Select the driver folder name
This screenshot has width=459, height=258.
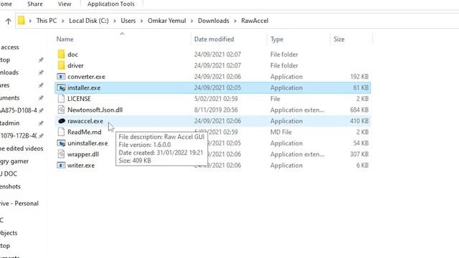(x=75, y=65)
